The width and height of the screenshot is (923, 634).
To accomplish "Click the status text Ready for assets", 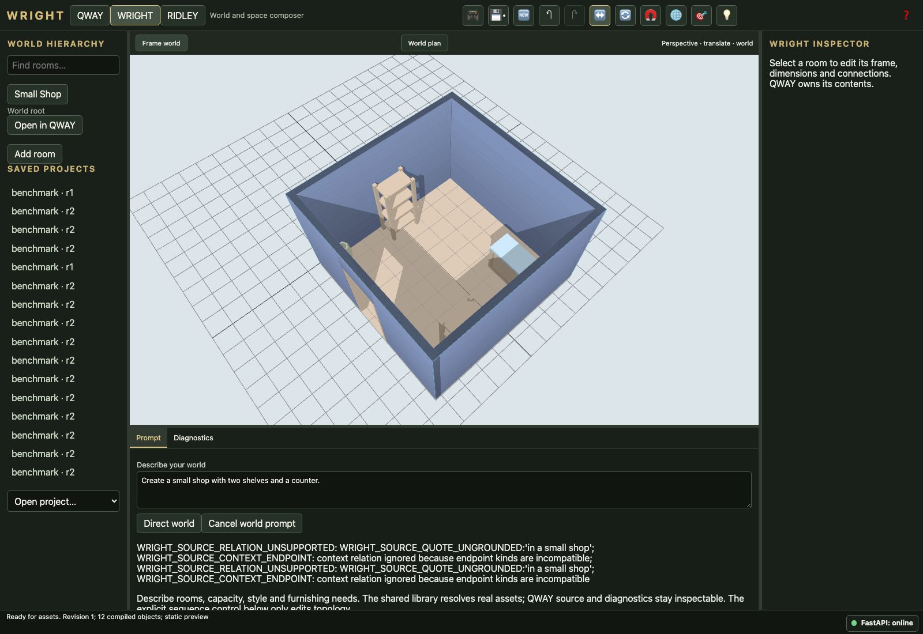I will click(107, 617).
